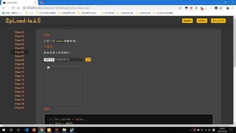Open the notification center icon

click(231, 130)
